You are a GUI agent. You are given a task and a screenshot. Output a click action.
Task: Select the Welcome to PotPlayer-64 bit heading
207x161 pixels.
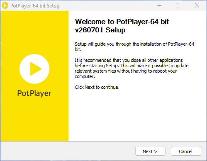(x=122, y=22)
